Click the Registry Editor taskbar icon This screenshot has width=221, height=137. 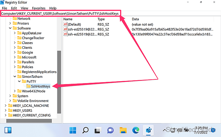tap(148, 130)
